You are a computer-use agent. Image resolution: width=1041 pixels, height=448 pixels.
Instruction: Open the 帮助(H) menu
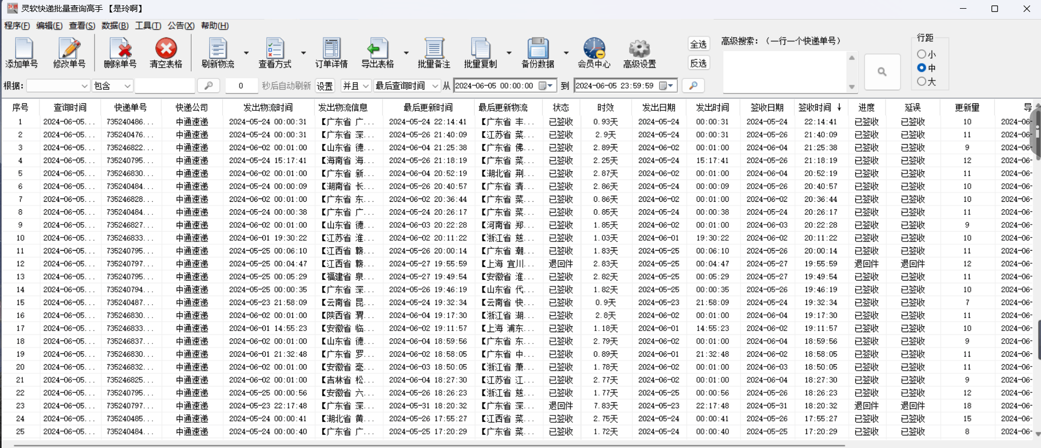[x=215, y=26]
